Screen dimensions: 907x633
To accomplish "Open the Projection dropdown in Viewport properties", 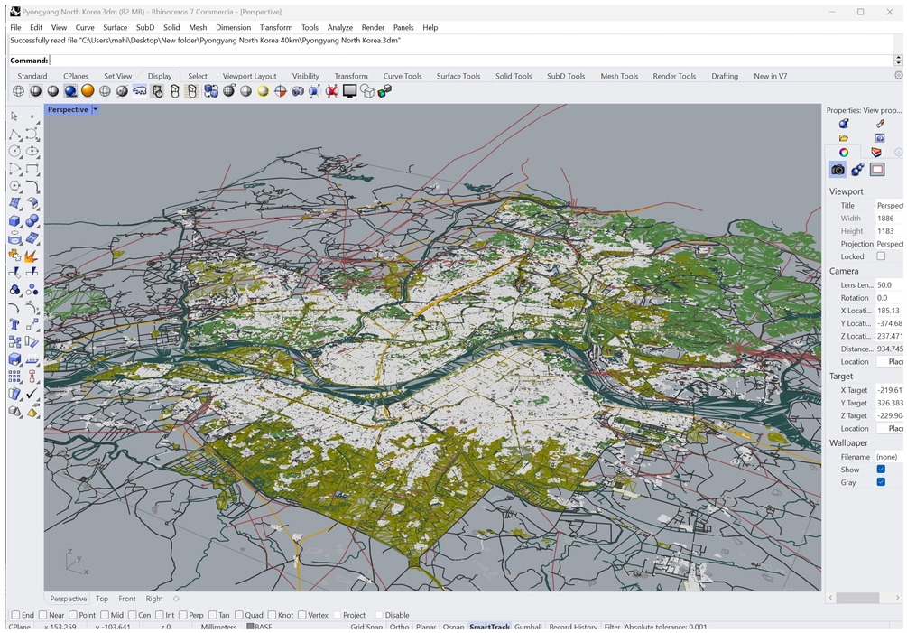I will click(888, 244).
